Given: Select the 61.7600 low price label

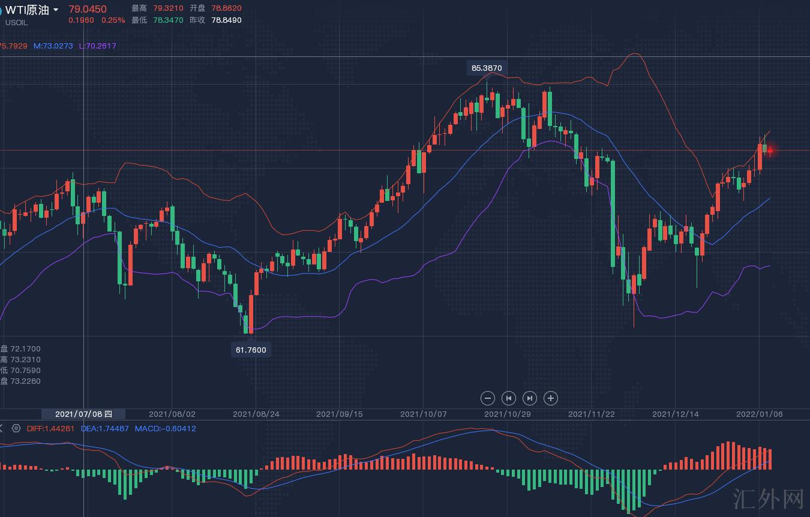Looking at the screenshot, I should pos(251,350).
